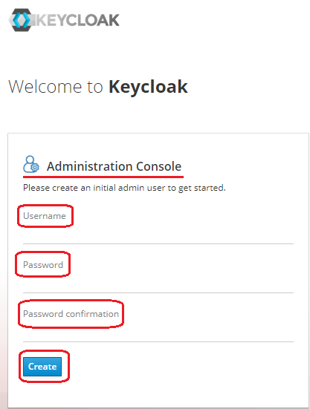Click the underline below the Password field

[x=158, y=292]
